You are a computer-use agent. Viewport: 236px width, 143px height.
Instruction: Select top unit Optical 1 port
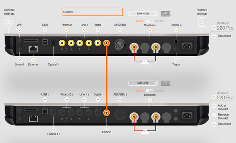[53, 43]
